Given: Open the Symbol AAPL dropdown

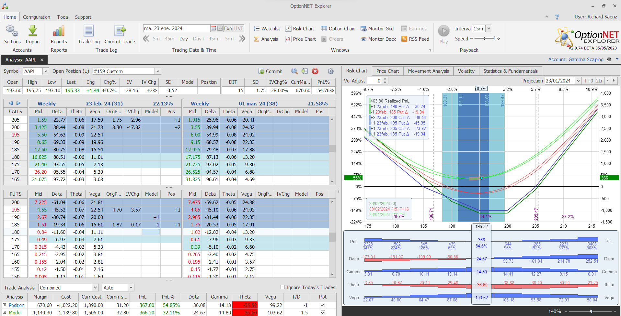Looking at the screenshot, I should (46, 71).
